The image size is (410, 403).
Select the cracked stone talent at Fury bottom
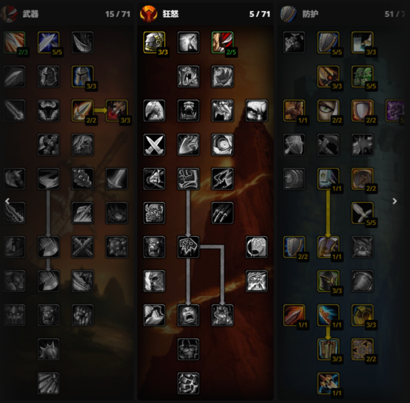pyautogui.click(x=188, y=383)
